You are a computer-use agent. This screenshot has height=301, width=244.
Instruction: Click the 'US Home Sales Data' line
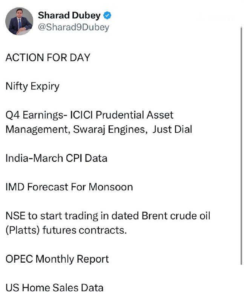click(54, 288)
